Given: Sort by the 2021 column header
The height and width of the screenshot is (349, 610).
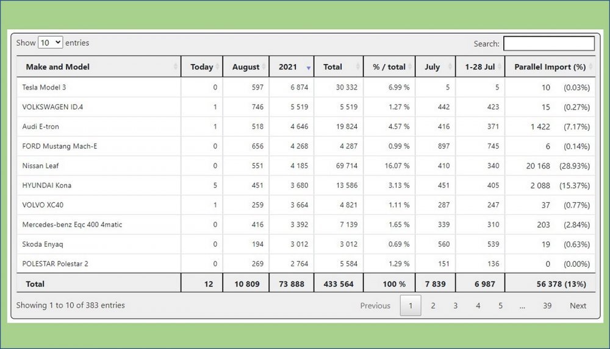Looking at the screenshot, I should click(292, 67).
